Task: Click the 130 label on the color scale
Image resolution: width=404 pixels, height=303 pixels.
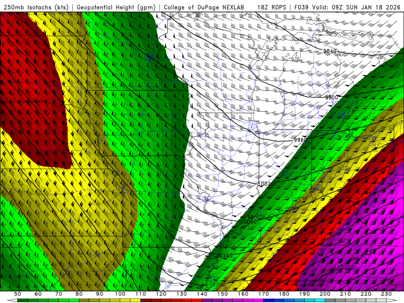Action: point(182,294)
